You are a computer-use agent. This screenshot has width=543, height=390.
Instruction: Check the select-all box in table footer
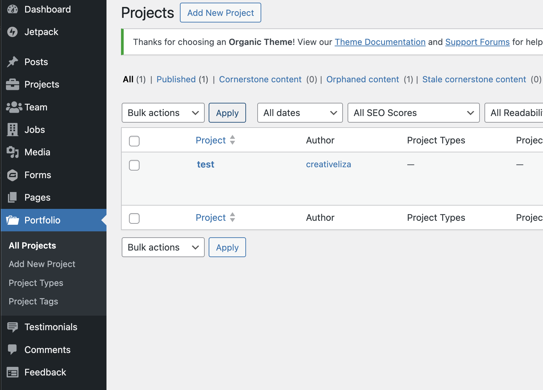click(134, 218)
